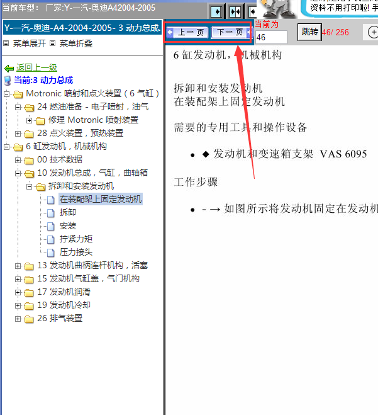378x415 pixels.
Task: Click the folder icon beside 26 排气装置
Action: click(x=29, y=319)
